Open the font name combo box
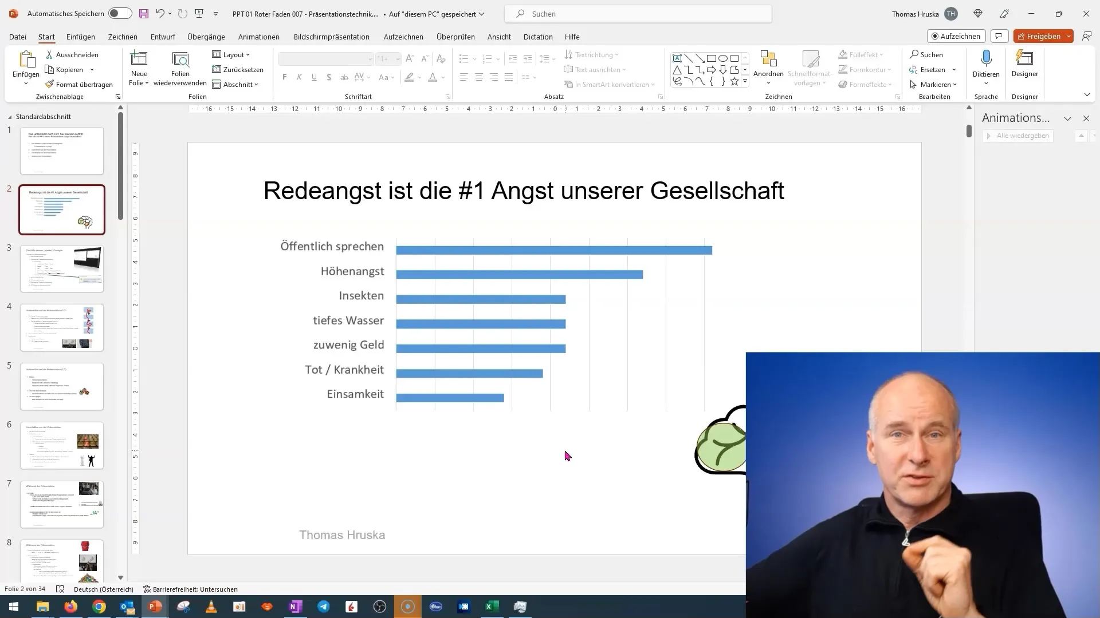1100x618 pixels. [x=326, y=58]
